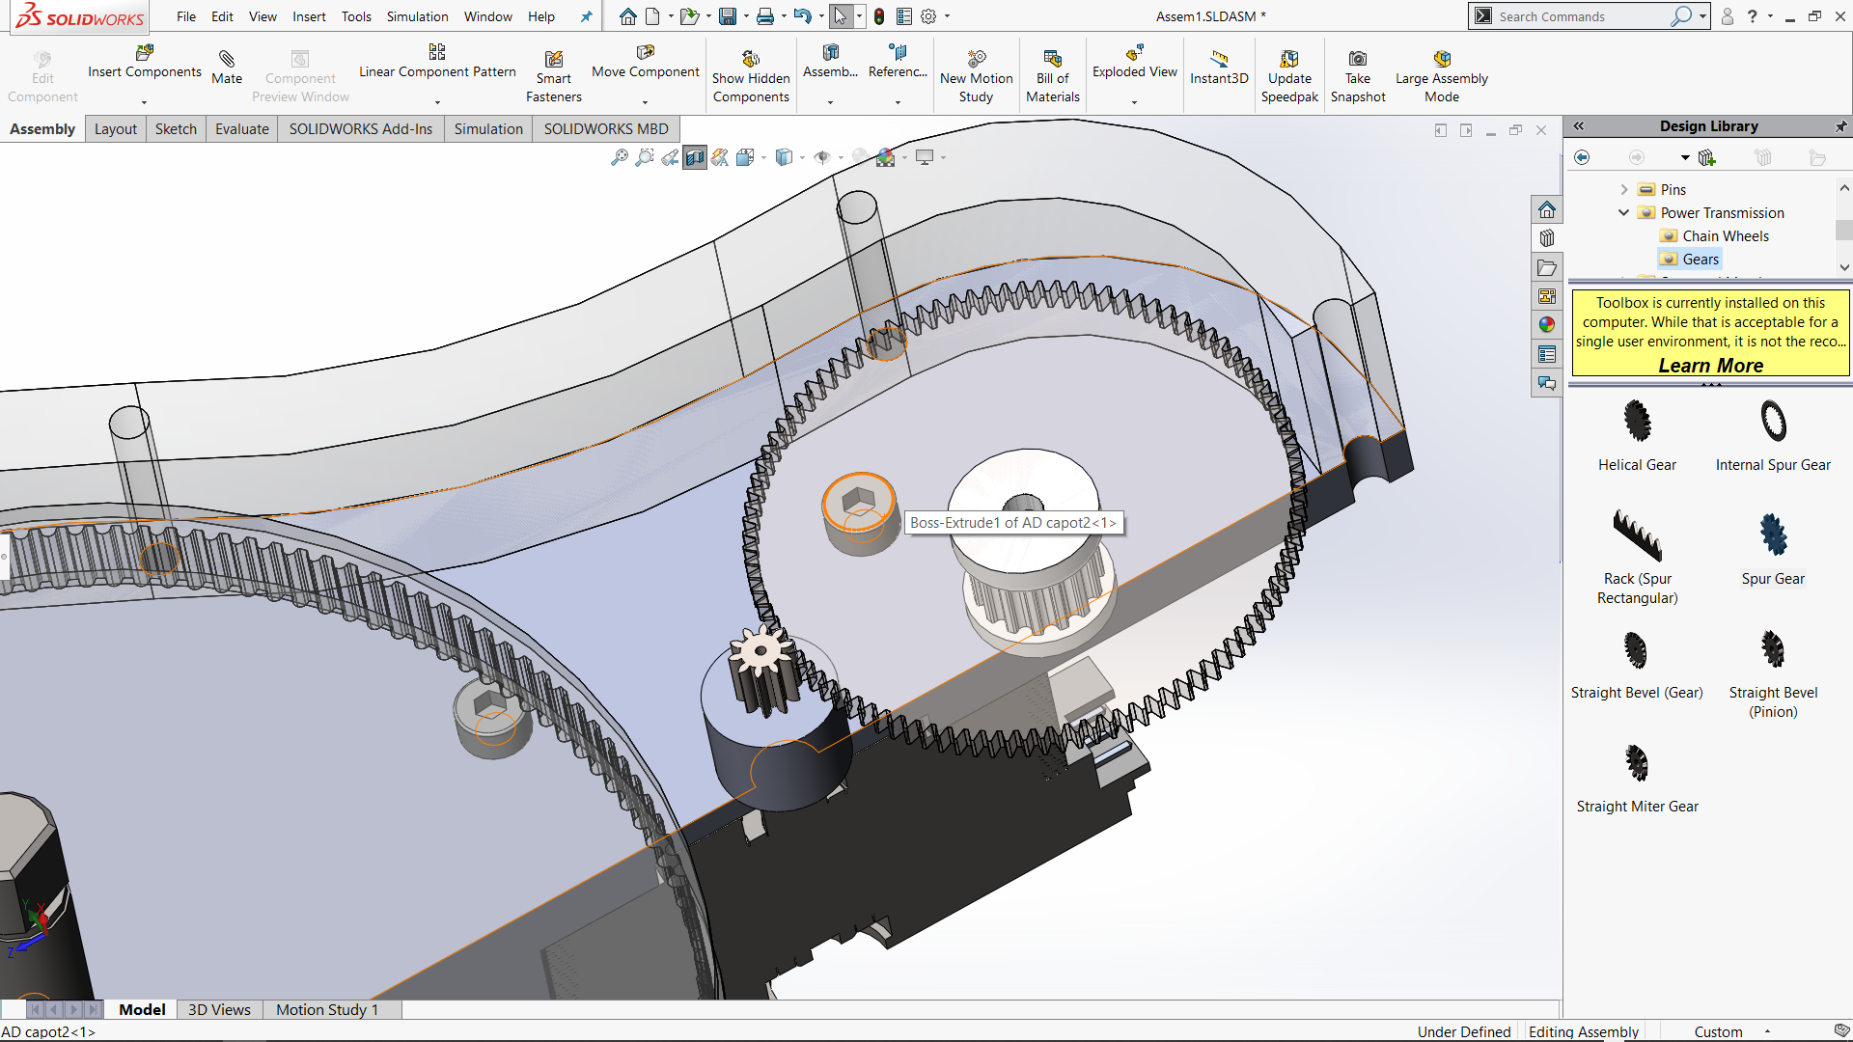This screenshot has width=1853, height=1042.
Task: Click the Motion Study 1 tab
Action: [x=326, y=1009]
